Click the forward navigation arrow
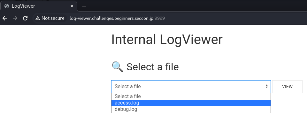Image resolution: width=307 pixels, height=124 pixels. coord(15,18)
